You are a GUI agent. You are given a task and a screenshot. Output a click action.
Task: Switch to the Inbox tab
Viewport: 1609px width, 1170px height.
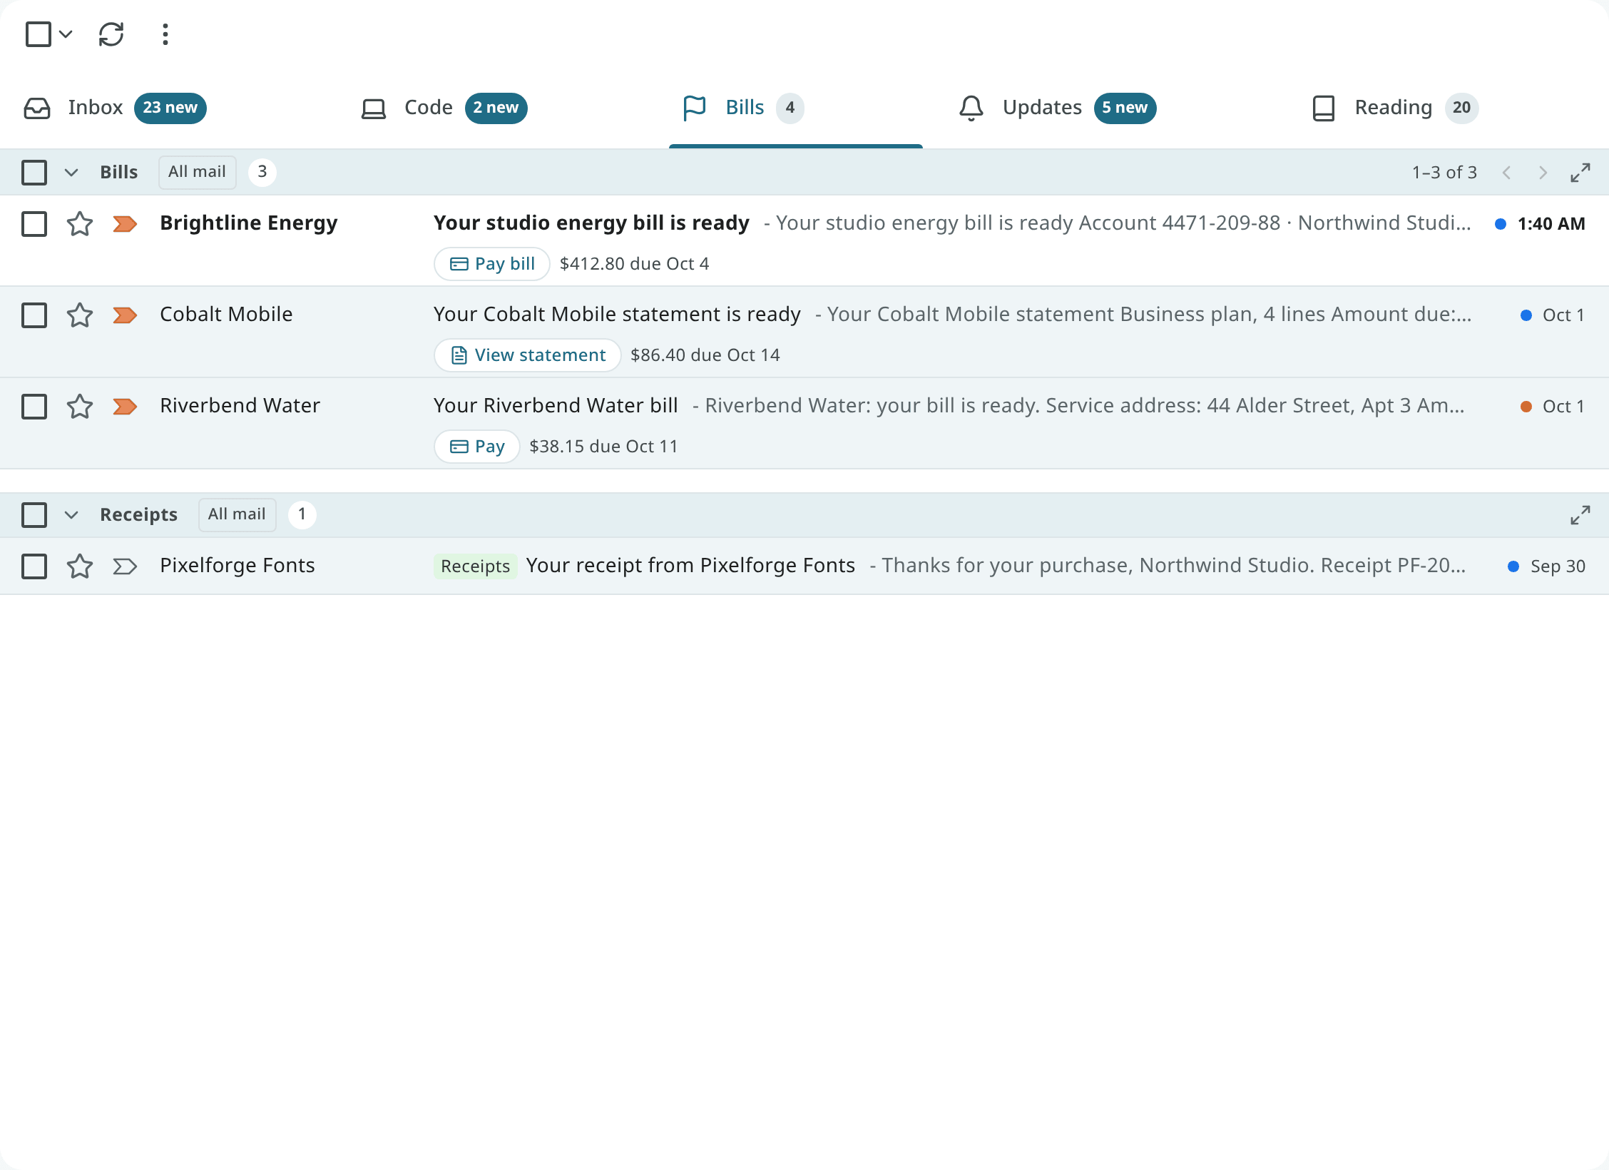pyautogui.click(x=115, y=108)
